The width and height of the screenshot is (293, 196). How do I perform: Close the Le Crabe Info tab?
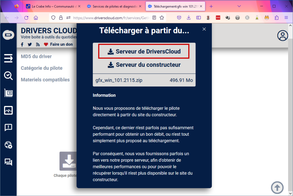tap(79, 6)
